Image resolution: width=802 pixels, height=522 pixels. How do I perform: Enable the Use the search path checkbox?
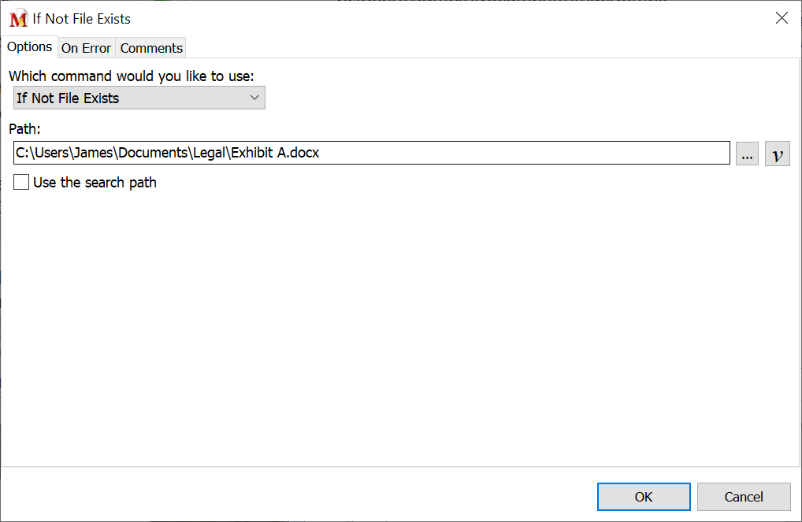pyautogui.click(x=21, y=183)
